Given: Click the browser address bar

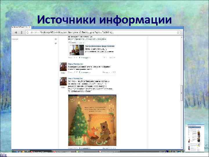Looking at the screenshot, I should click(x=103, y=33).
